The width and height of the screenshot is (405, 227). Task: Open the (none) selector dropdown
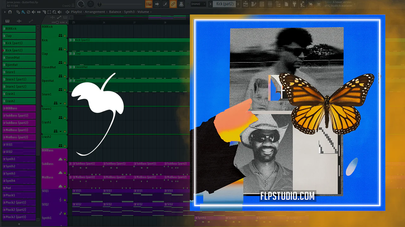click(199, 4)
